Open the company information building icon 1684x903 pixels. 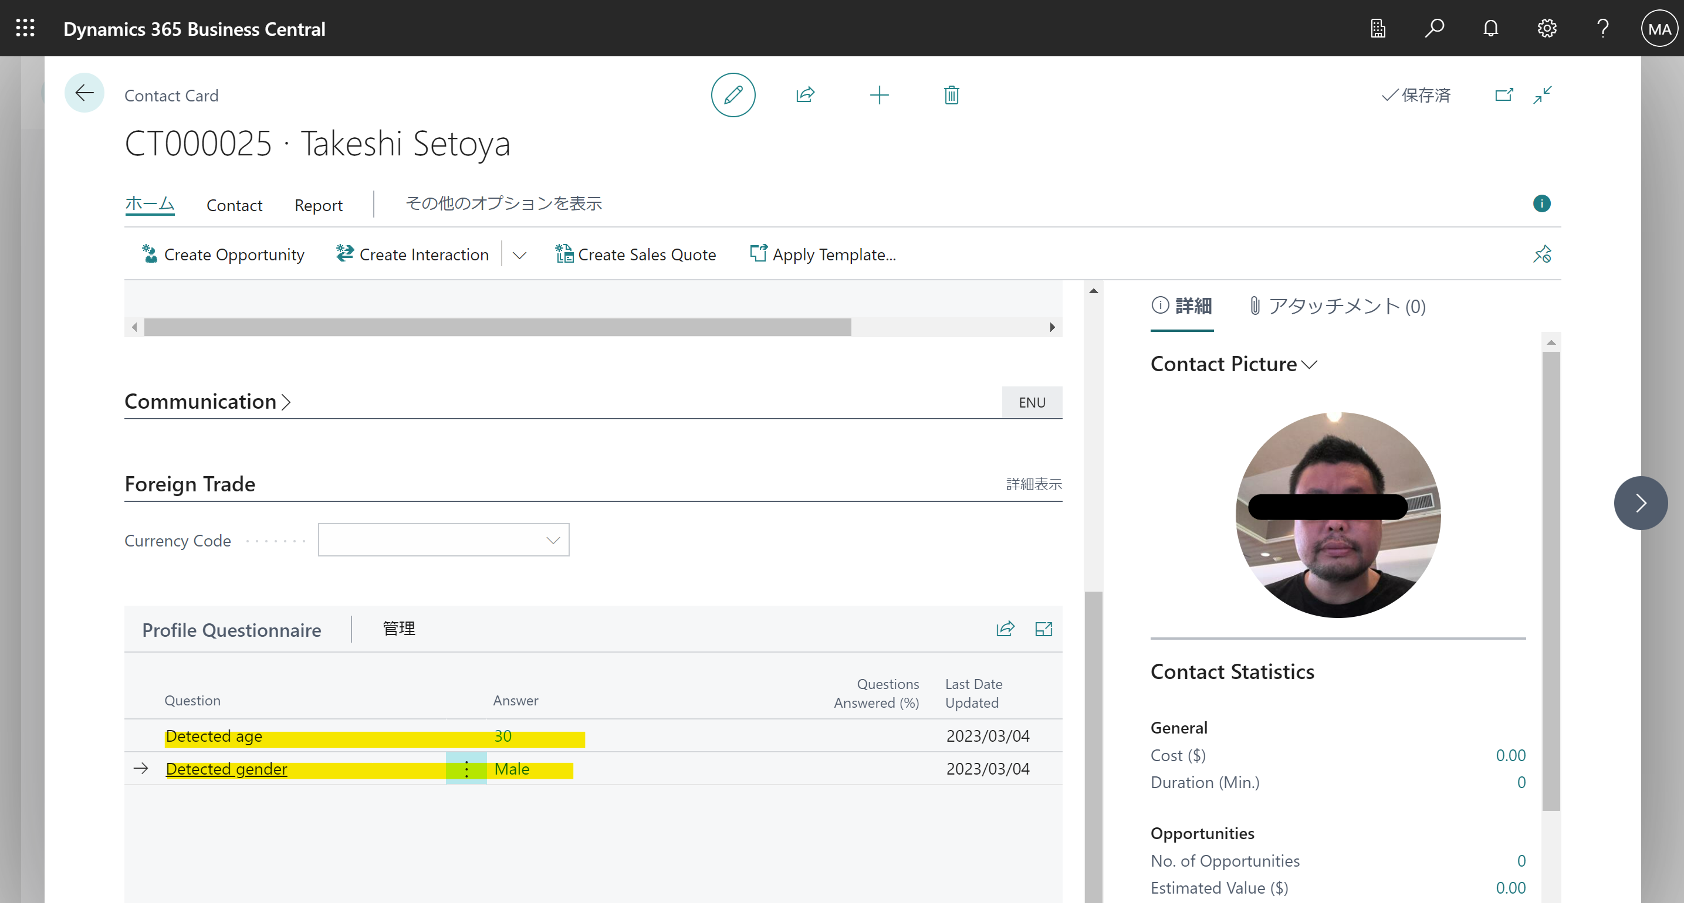coord(1378,28)
